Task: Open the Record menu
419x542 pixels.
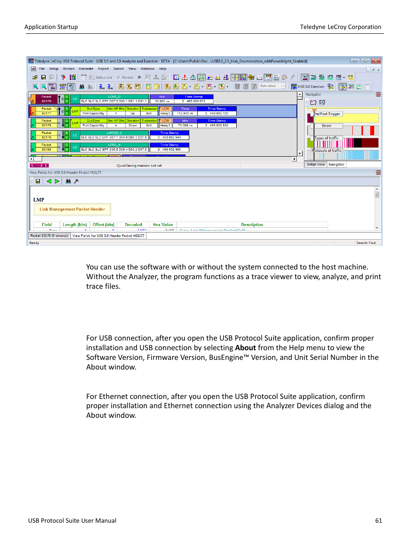Action: point(69,69)
